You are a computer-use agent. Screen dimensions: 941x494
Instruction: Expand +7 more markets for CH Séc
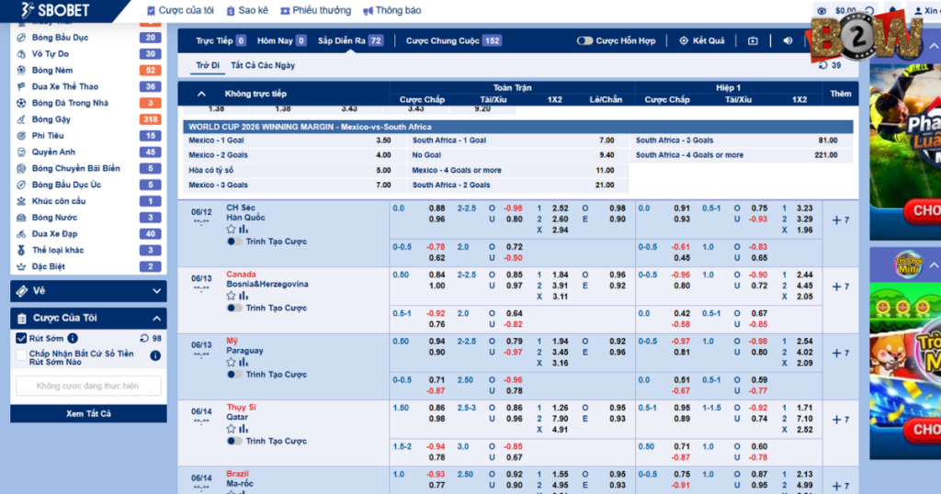(840, 220)
